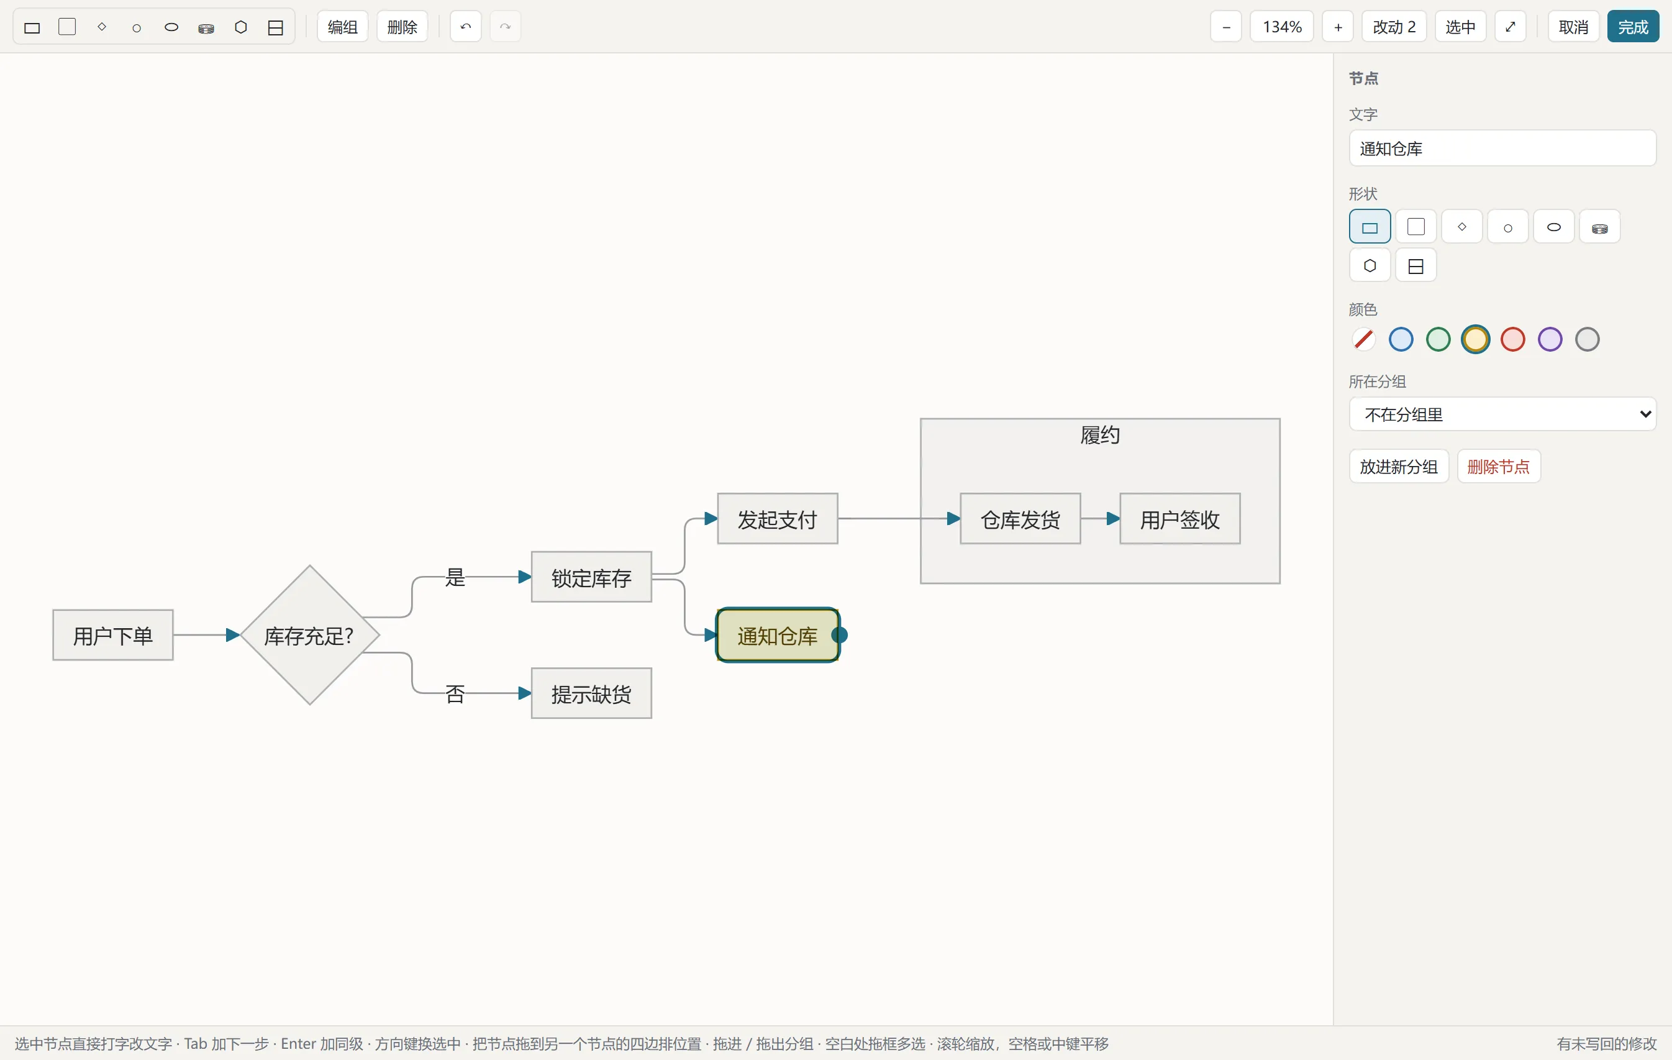Finish editing with 完成
The height and width of the screenshot is (1060, 1672).
tap(1633, 27)
